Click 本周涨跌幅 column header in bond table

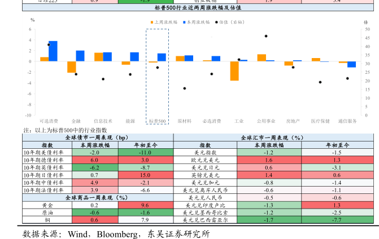[x=95, y=145]
